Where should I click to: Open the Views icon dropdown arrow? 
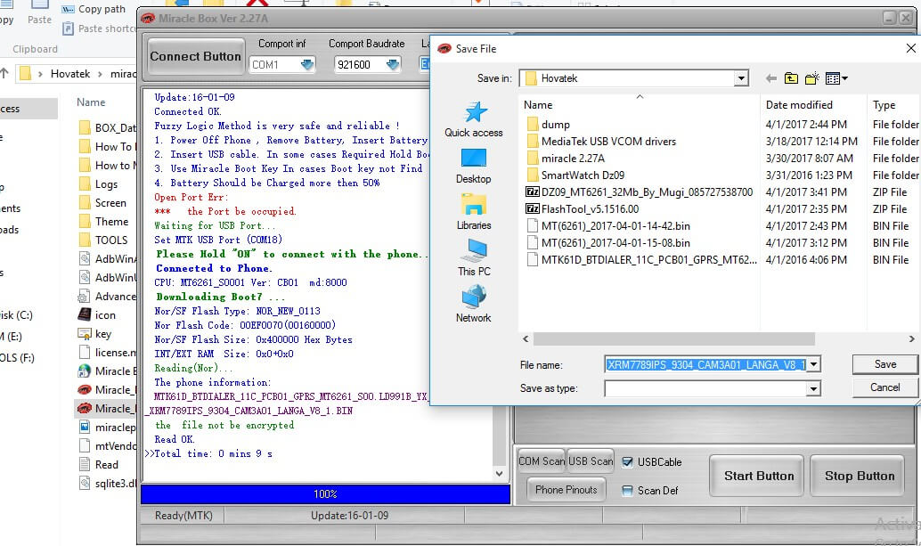pyautogui.click(x=844, y=77)
